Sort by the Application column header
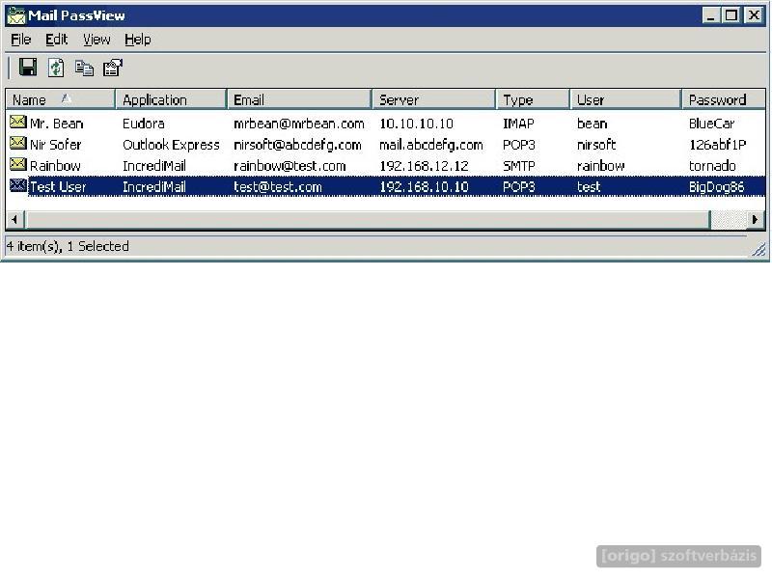This screenshot has width=772, height=579. [171, 99]
